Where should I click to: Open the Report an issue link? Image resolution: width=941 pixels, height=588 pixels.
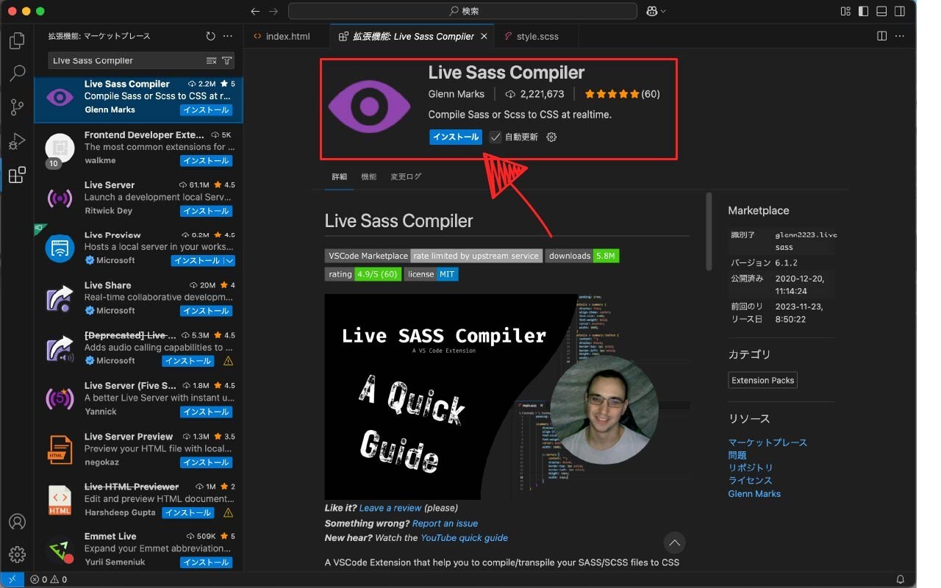click(x=445, y=523)
